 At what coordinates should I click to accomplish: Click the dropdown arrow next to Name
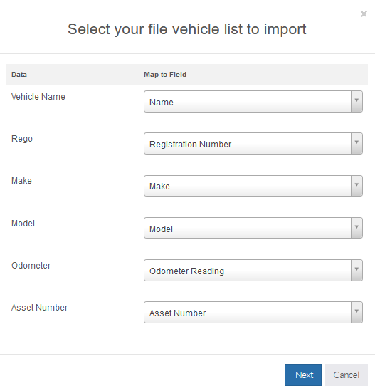[356, 102]
